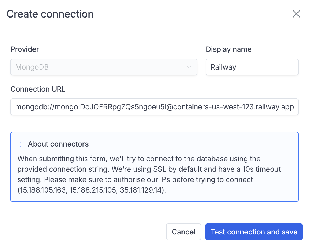The width and height of the screenshot is (309, 247).
Task: Click Test connection and save
Action: coord(254,232)
